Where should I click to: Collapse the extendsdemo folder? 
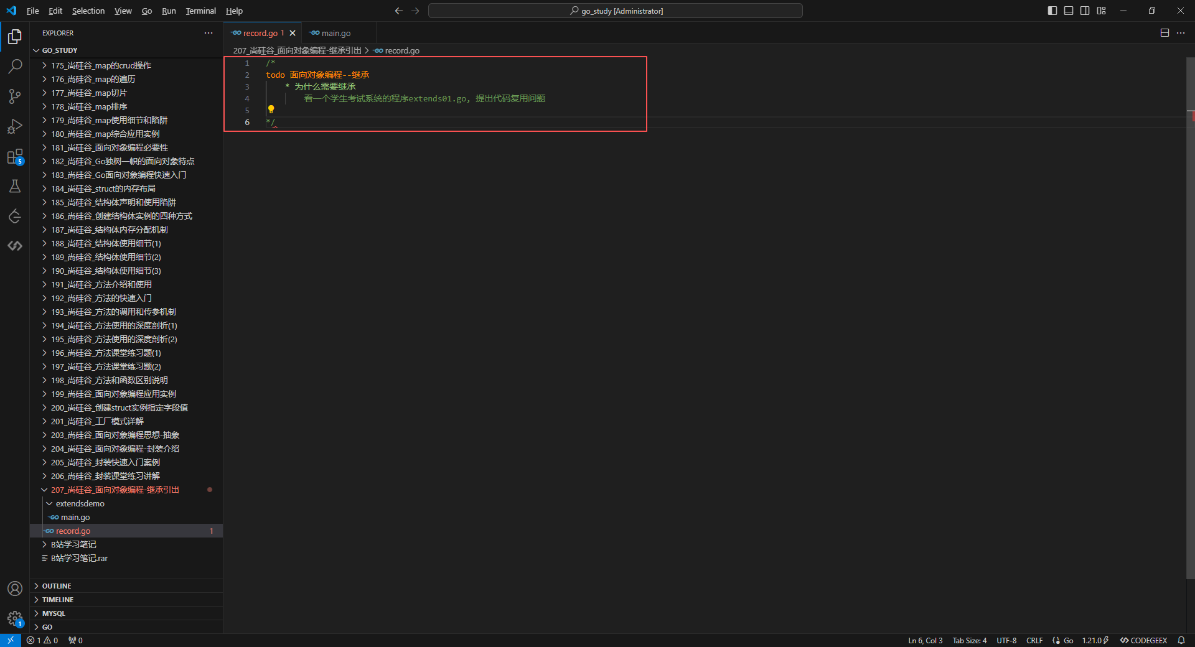[x=126, y=503]
